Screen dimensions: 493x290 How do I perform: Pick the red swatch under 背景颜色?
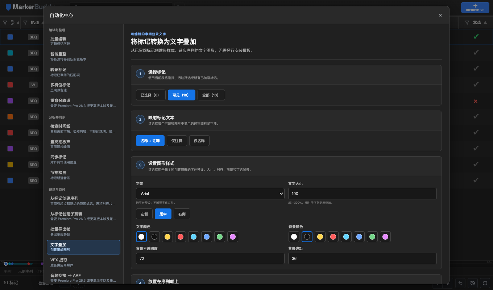333,237
